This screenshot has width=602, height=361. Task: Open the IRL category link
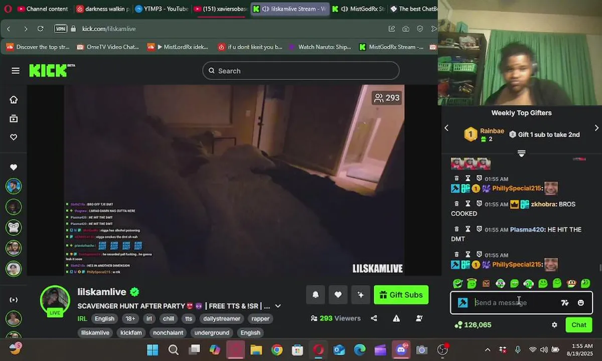pos(82,318)
